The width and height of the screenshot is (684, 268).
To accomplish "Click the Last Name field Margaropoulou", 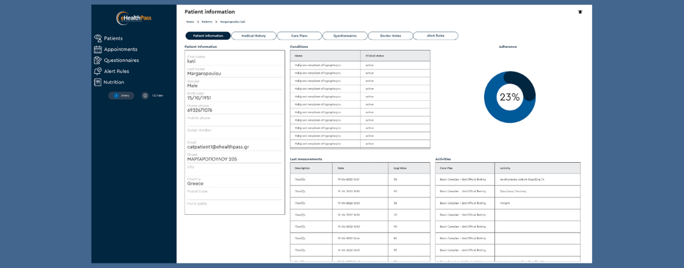I will pyautogui.click(x=235, y=71).
